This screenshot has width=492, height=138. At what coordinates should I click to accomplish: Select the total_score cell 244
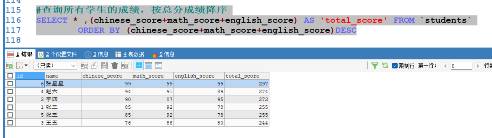pos(247,123)
